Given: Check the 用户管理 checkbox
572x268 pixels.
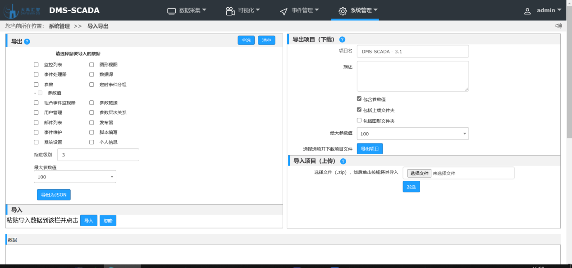Looking at the screenshot, I should (36, 112).
